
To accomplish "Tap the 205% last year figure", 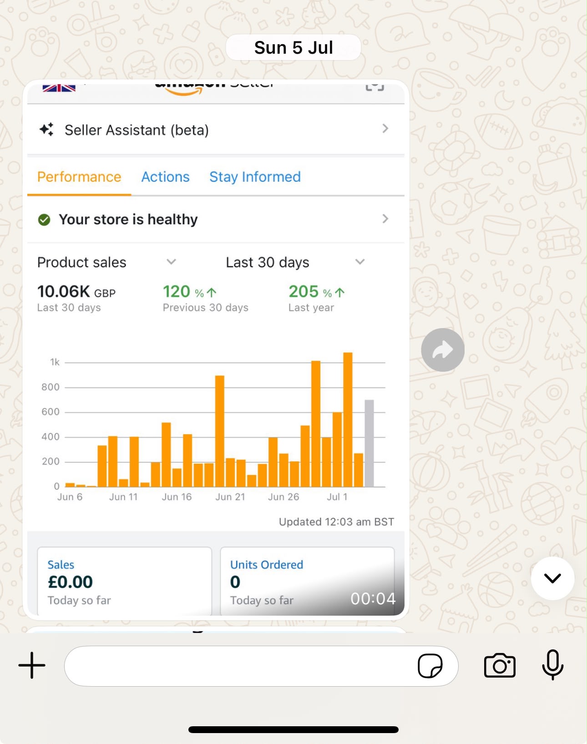I will coord(317,292).
